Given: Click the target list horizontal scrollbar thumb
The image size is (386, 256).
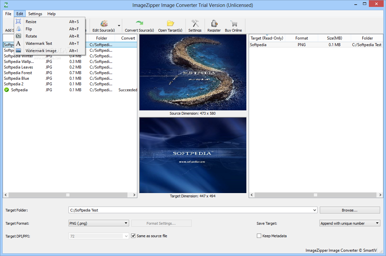Looking at the screenshot, I should (x=315, y=195).
